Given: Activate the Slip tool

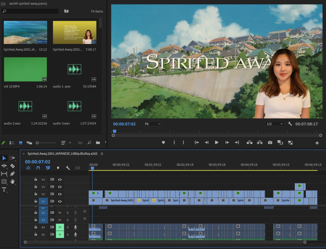Looking at the screenshot, I should (x=4, y=174).
